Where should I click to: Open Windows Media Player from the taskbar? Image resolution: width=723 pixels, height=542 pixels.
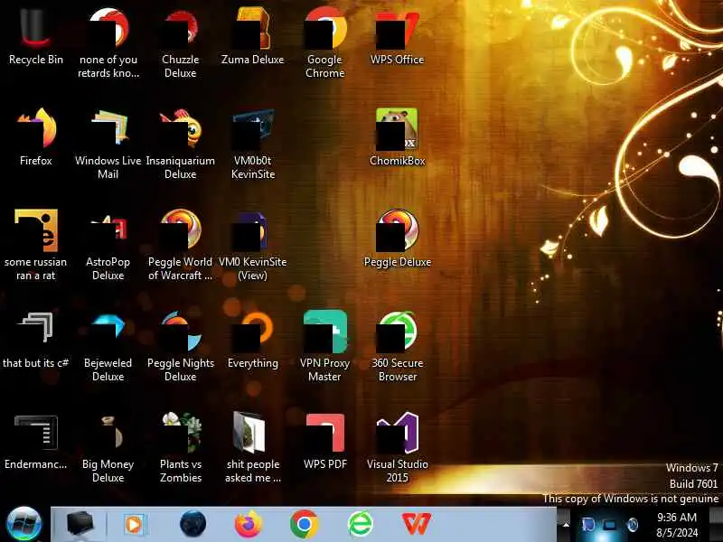point(135,525)
